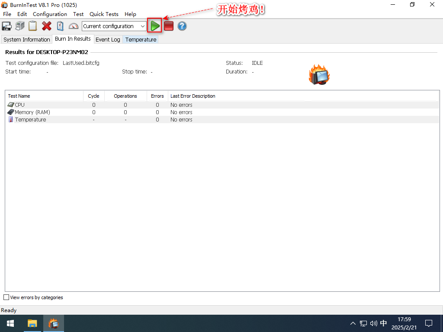443x332 pixels.
Task: Stop tests using the red stop icon
Action: coord(168,26)
